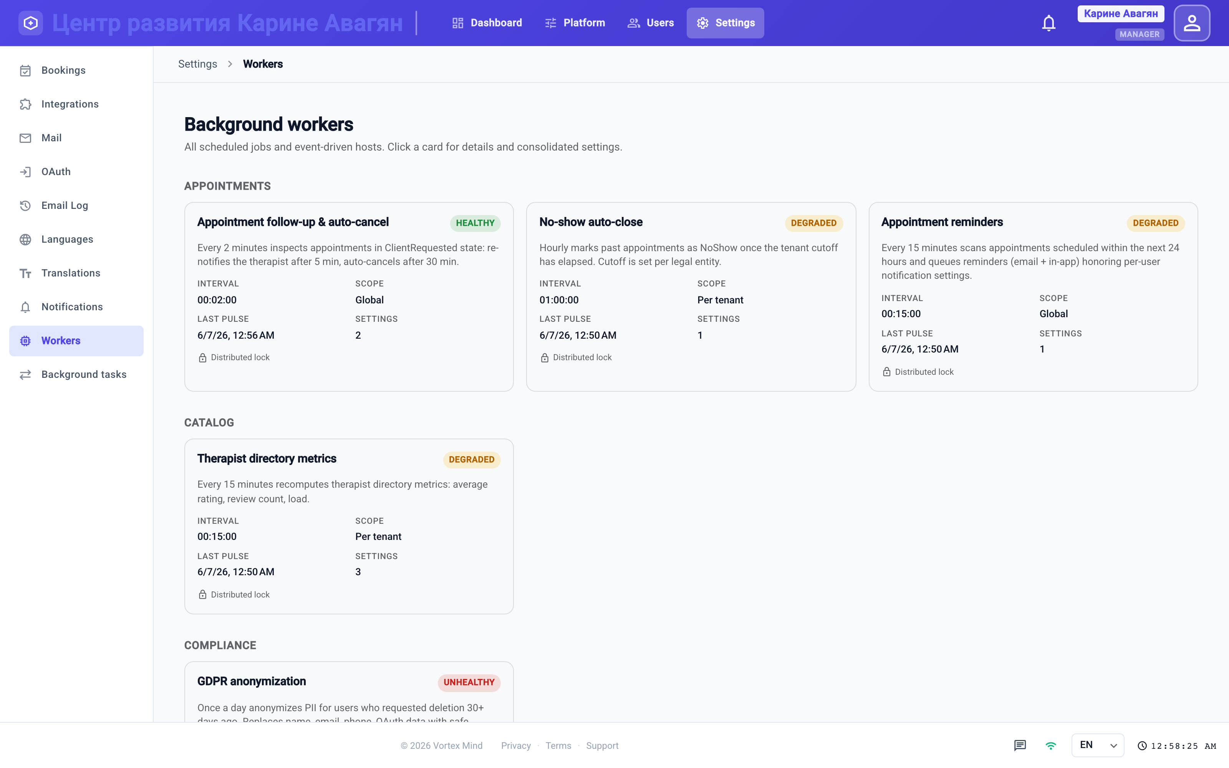
Task: Open Email Log in sidebar
Action: pos(76,206)
